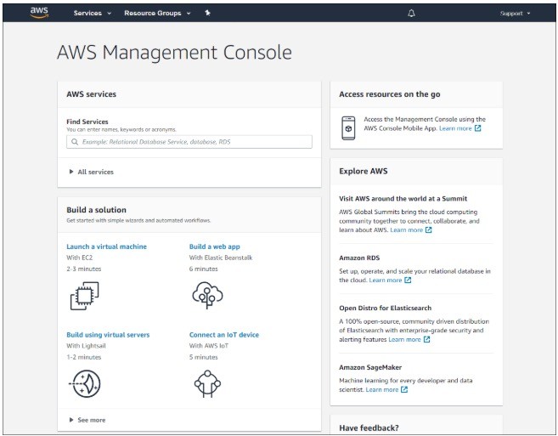Click the Find Services search field
The height and width of the screenshot is (436, 558).
click(189, 142)
